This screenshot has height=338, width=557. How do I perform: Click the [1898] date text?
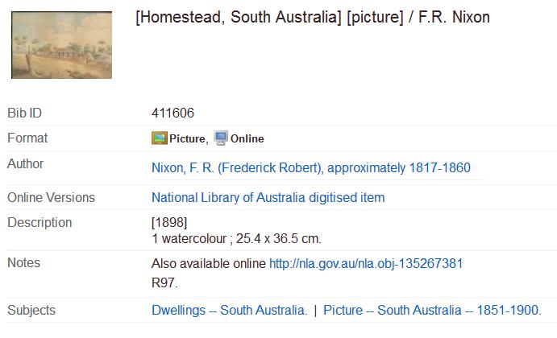tap(169, 223)
